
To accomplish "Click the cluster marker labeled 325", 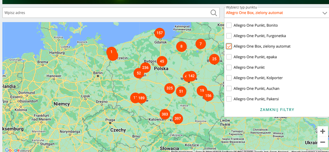I will coord(170,88).
